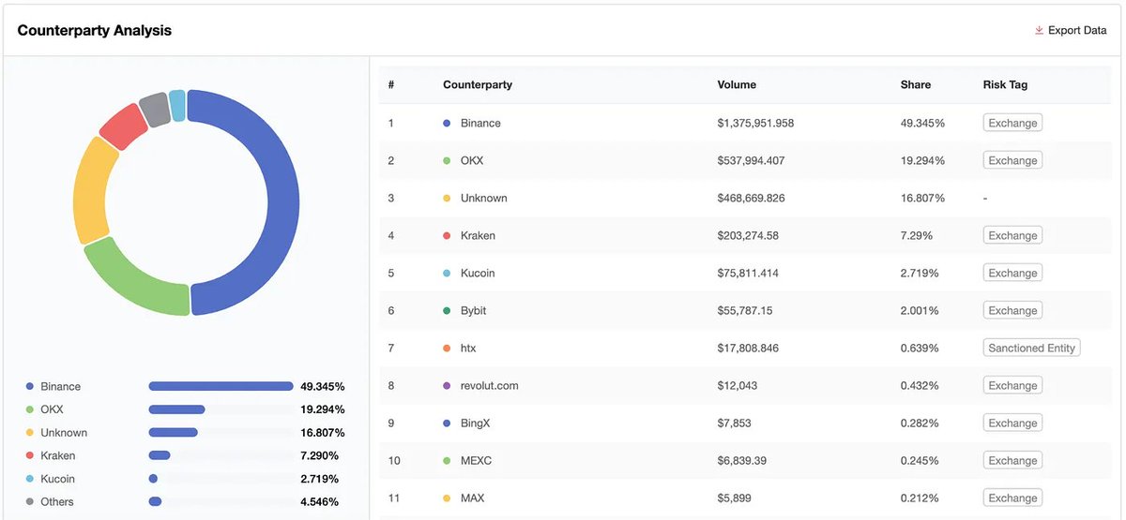The image size is (1126, 520).
Task: Click Binance legend color dot below chart
Action: 30,386
